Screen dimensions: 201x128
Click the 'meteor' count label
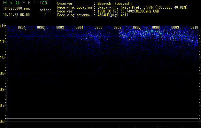[45, 10]
